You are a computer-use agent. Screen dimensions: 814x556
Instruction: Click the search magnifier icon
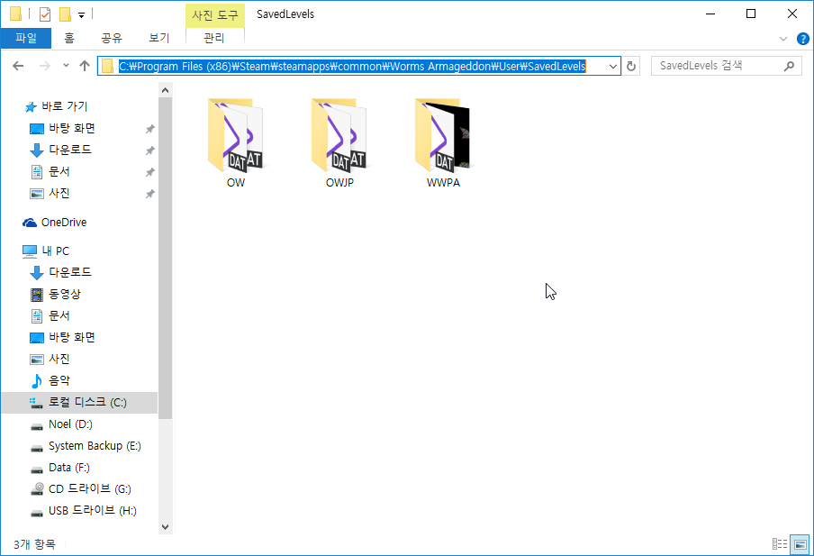pyautogui.click(x=789, y=66)
